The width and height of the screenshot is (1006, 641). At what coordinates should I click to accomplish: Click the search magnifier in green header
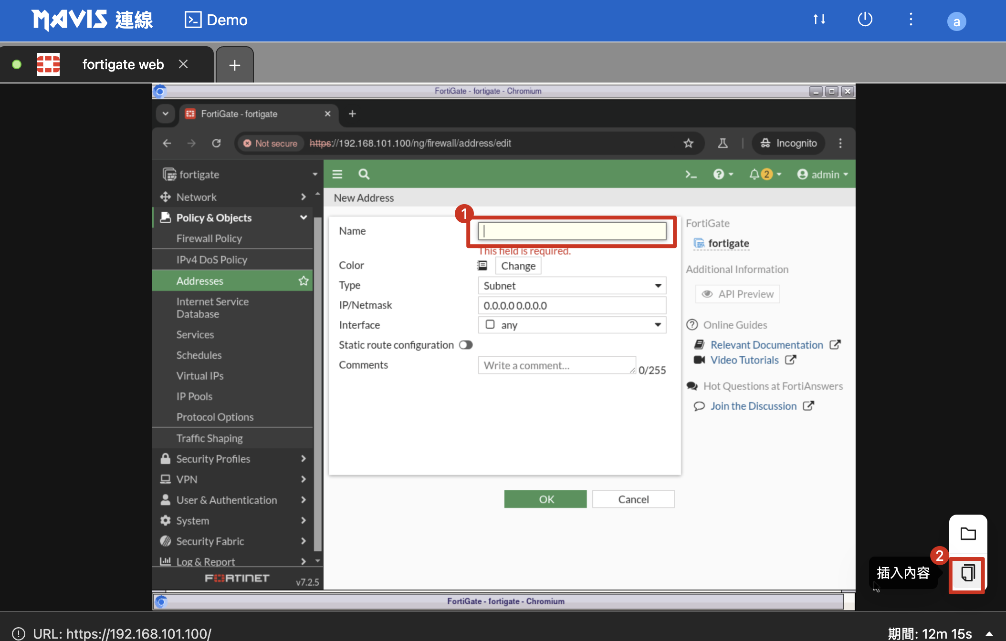tap(364, 175)
